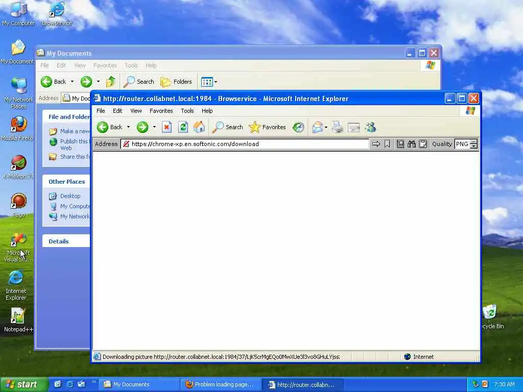Screen dimensions: 523x392
Task: Click Browservice page icon next to binoculars
Action: pos(400,144)
